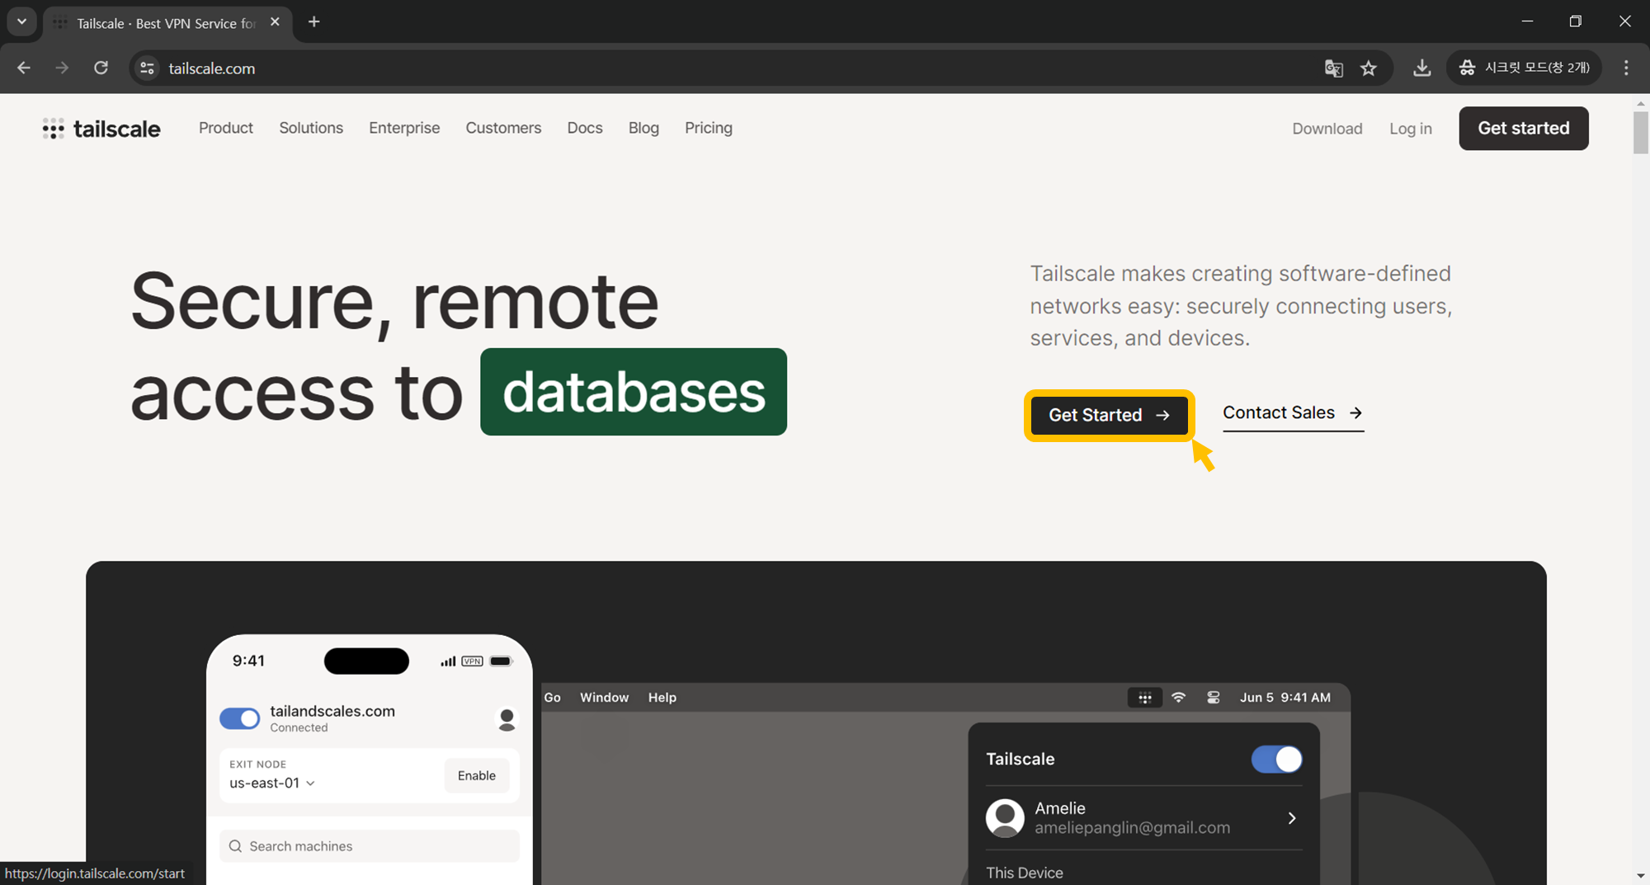Click the Download link in header
Screen dimensions: 1650x885
coord(1327,129)
